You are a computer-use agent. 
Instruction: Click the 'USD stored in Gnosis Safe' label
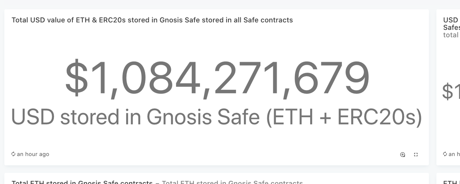click(x=217, y=117)
